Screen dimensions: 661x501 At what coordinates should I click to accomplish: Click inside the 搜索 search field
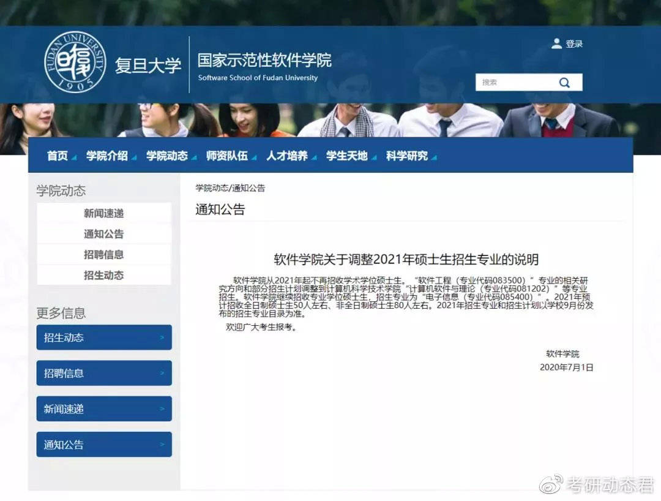[513, 83]
